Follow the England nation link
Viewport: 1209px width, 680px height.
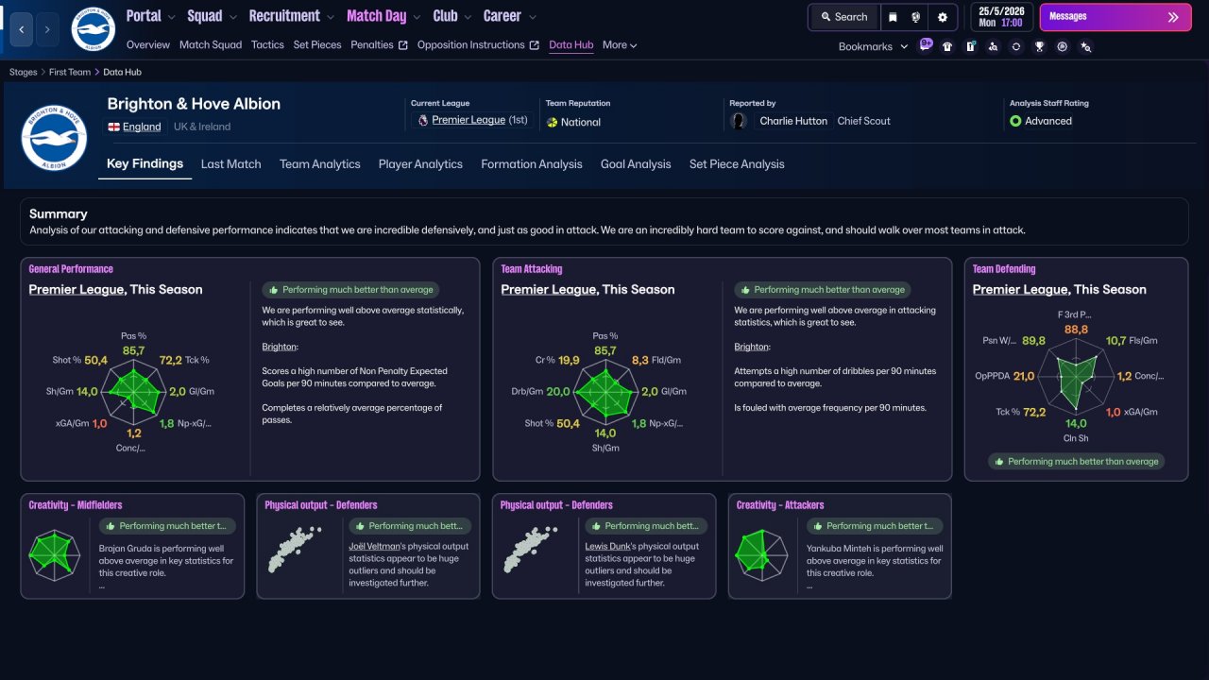point(142,127)
